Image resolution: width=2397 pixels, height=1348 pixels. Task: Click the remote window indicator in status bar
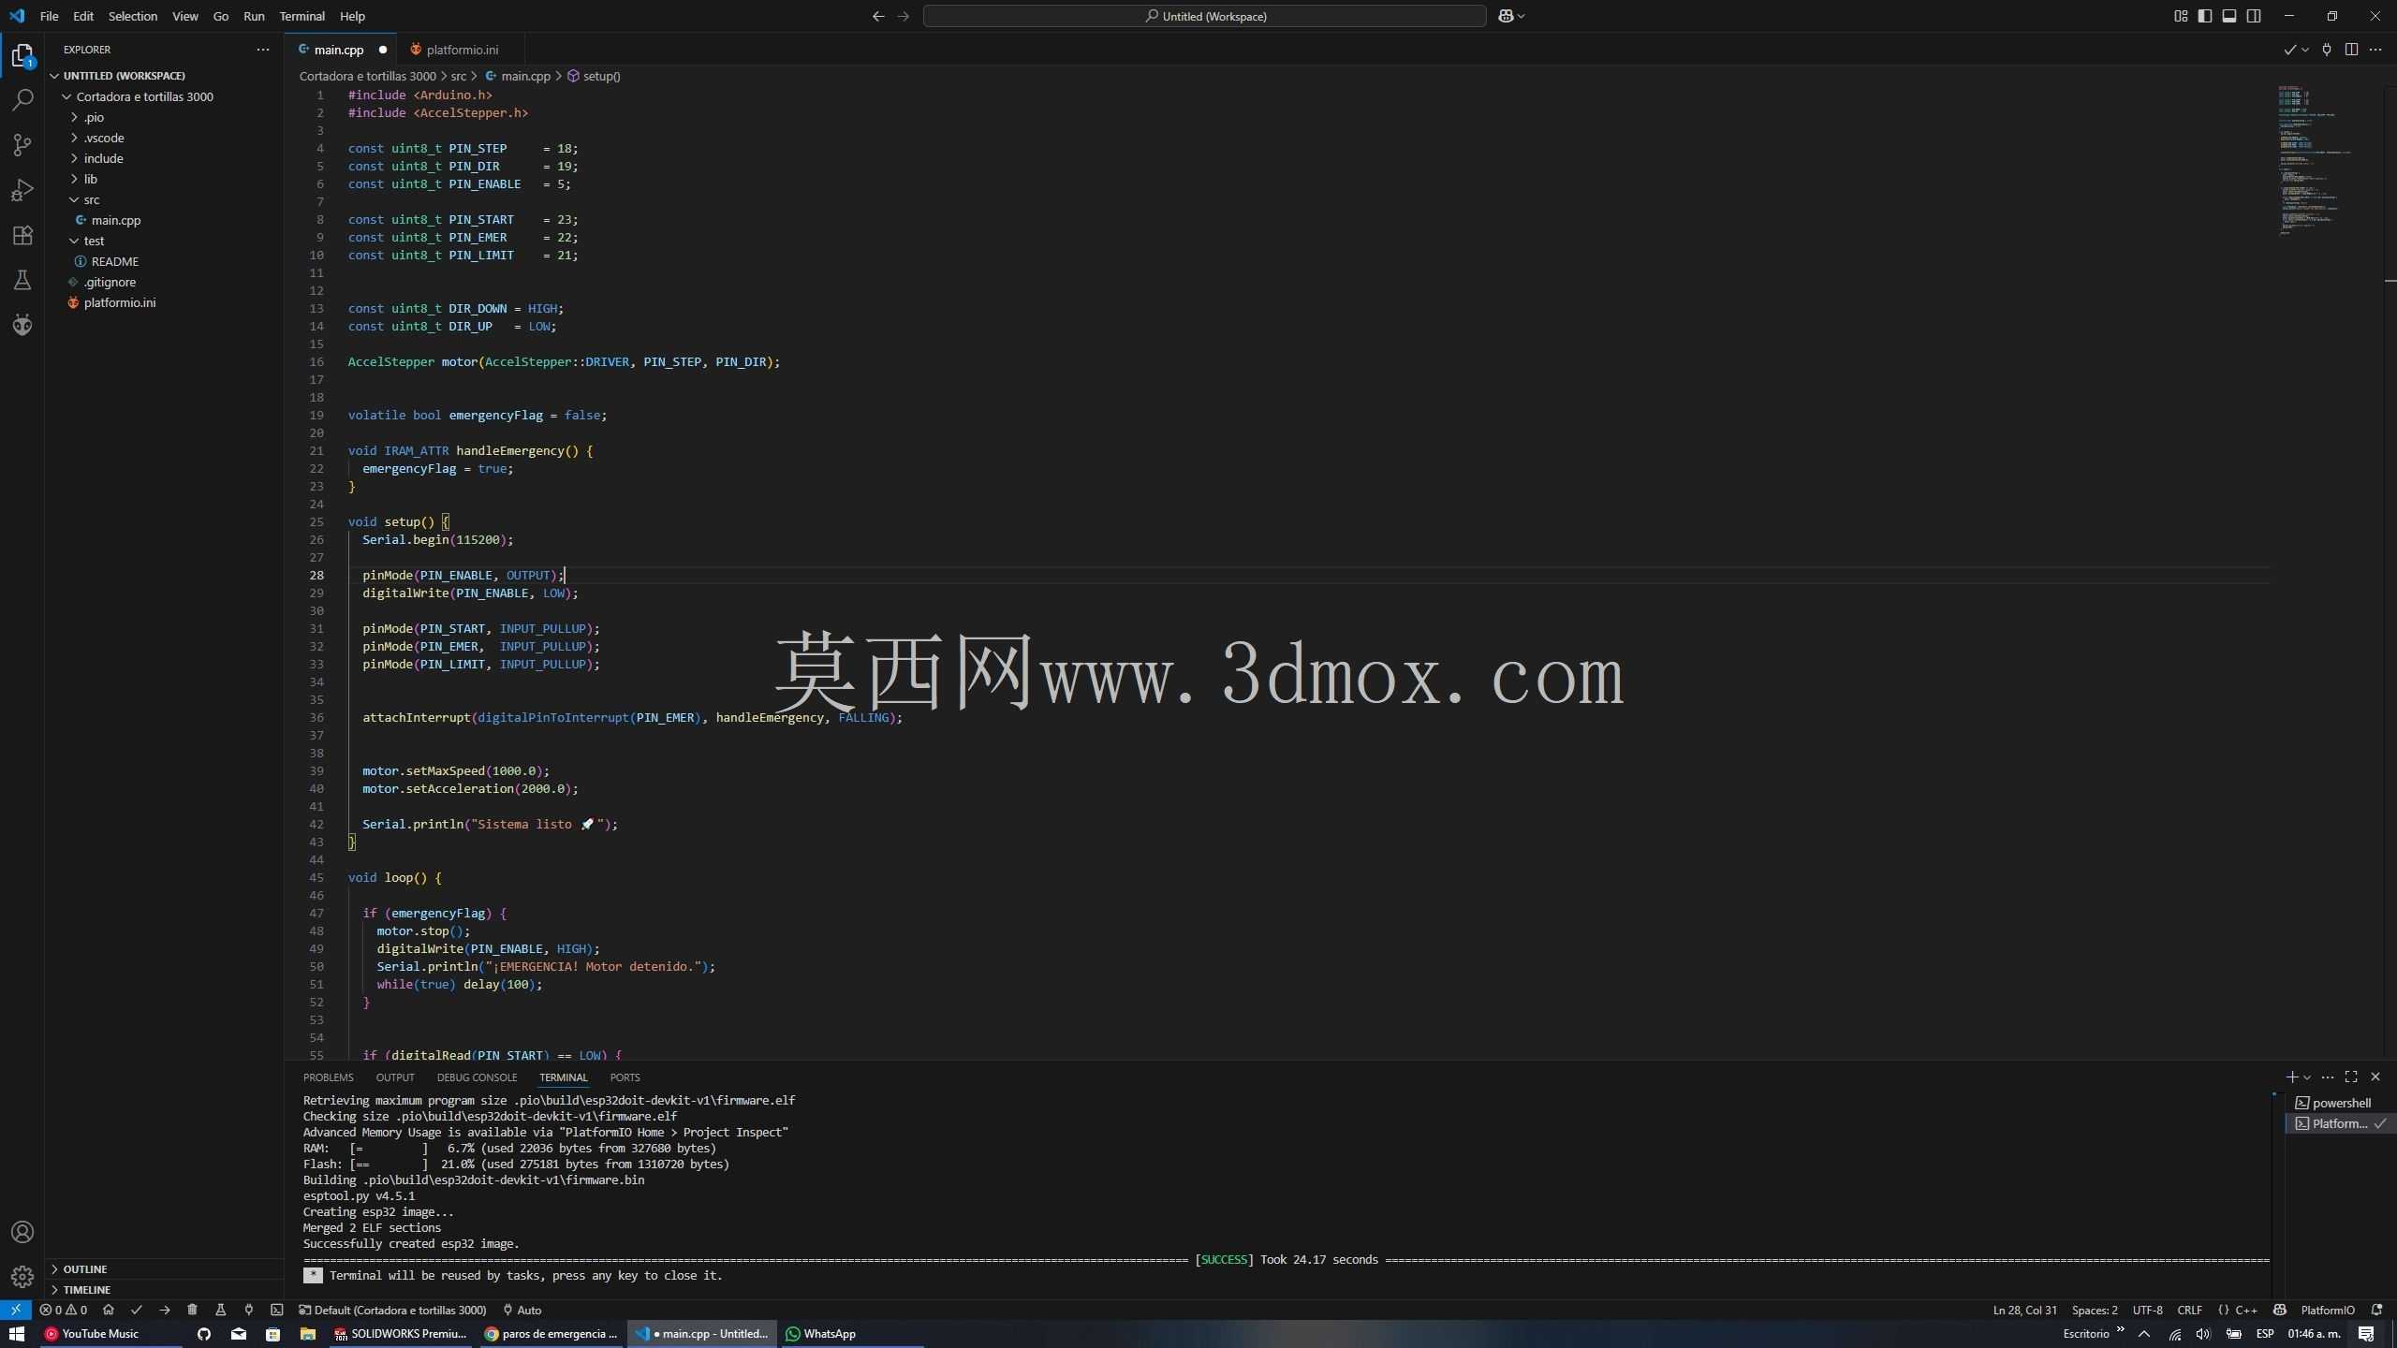(16, 1310)
